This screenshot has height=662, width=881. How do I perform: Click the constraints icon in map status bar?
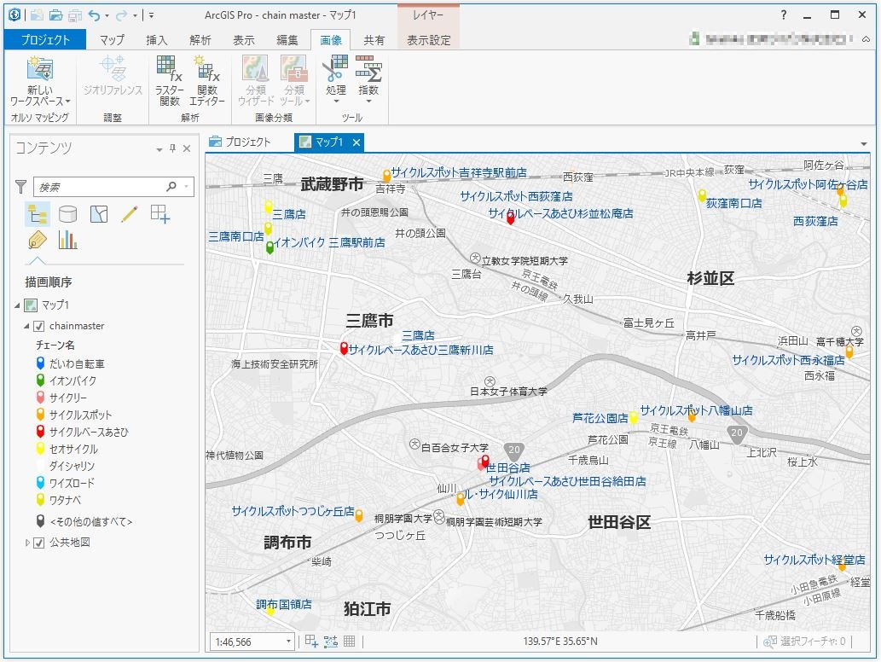tap(330, 641)
